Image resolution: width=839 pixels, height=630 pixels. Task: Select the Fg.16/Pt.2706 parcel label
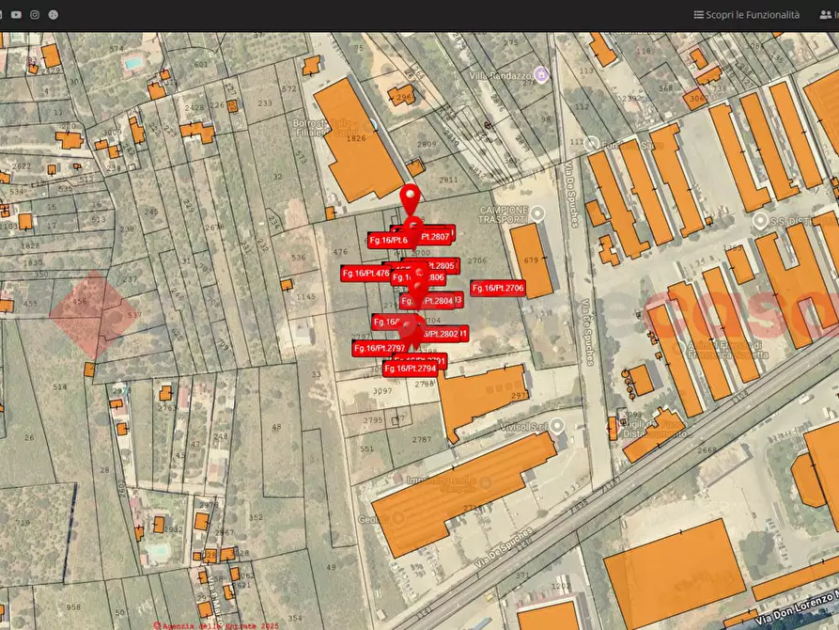point(498,288)
